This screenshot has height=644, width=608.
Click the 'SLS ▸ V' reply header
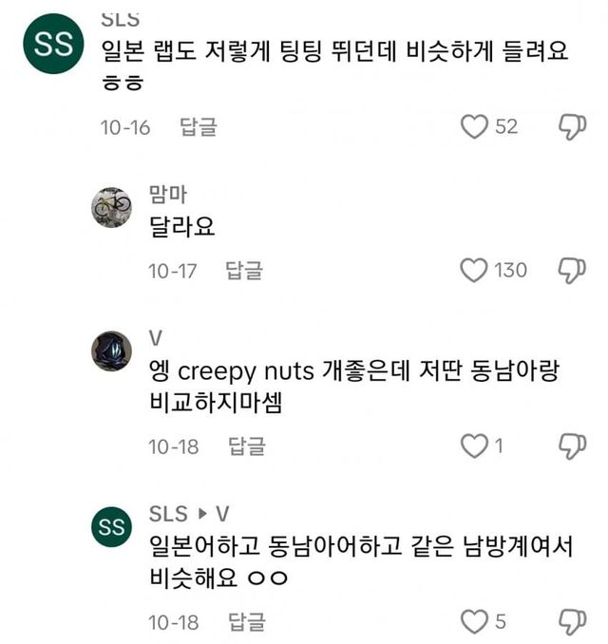click(x=189, y=514)
